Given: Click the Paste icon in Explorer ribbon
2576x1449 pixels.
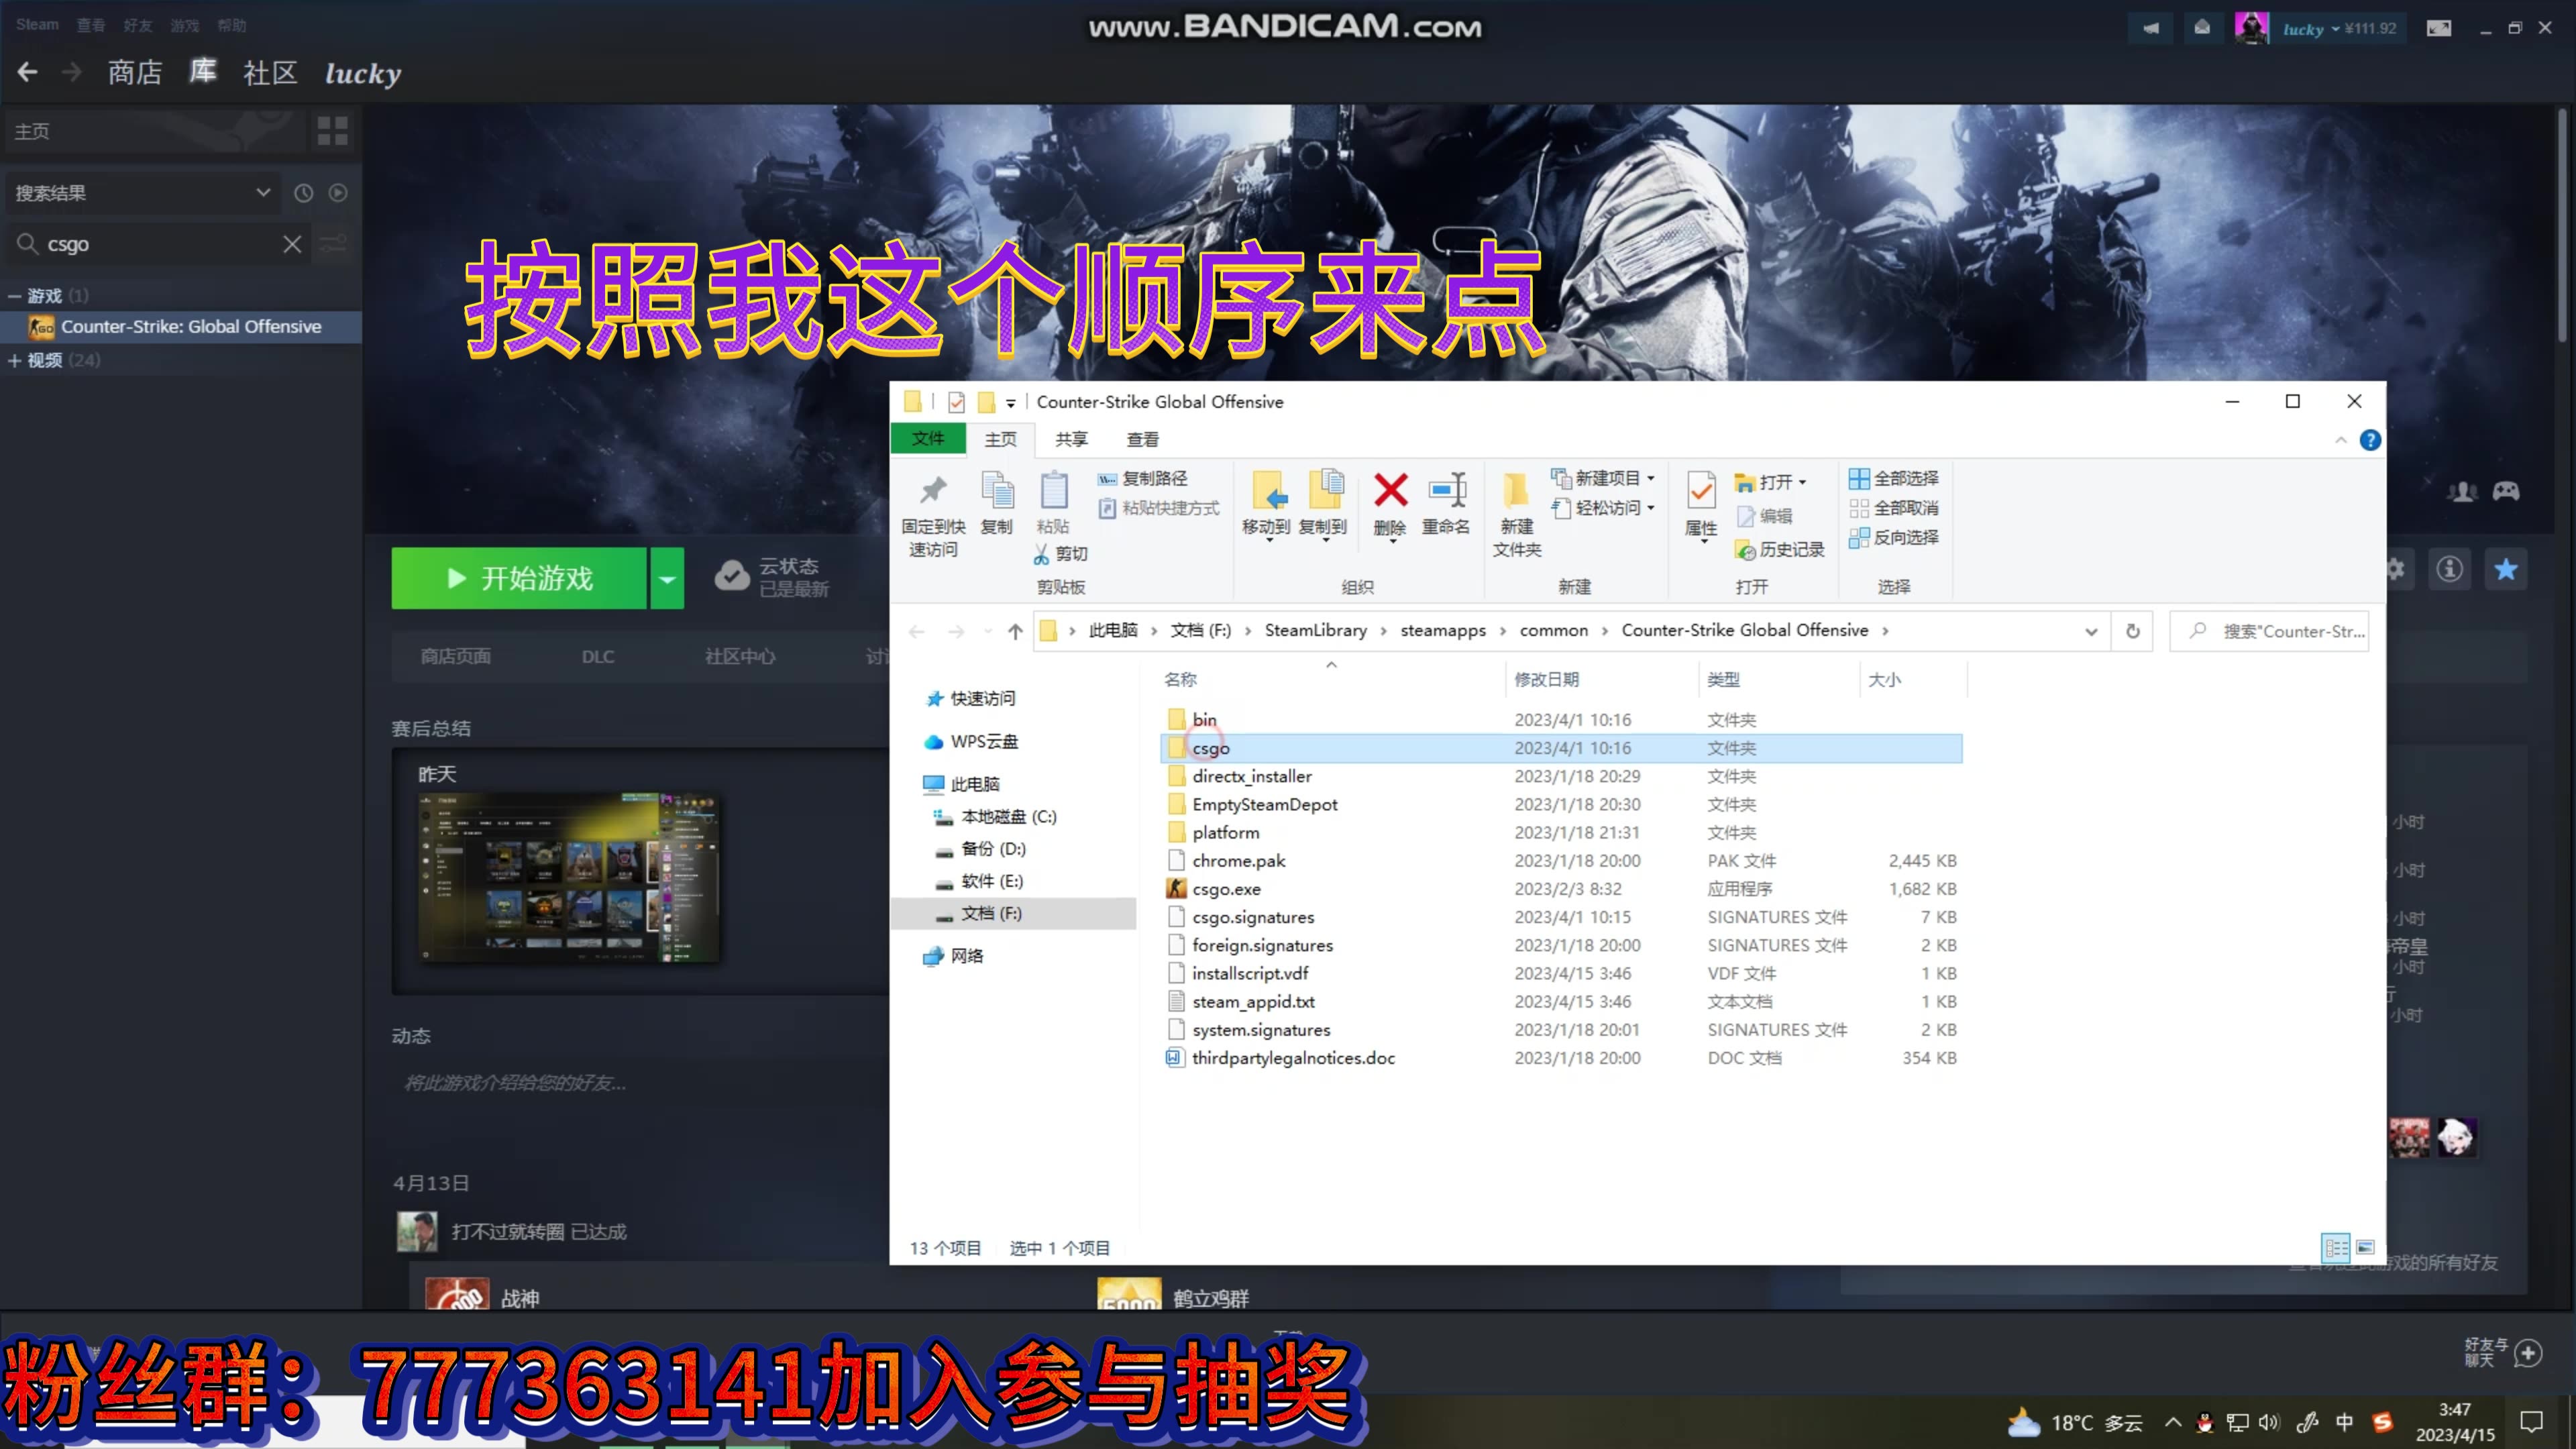Looking at the screenshot, I should pos(1054,491).
